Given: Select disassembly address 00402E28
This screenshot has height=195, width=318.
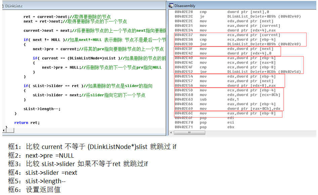Looking at the screenshot, I should click(x=184, y=12).
